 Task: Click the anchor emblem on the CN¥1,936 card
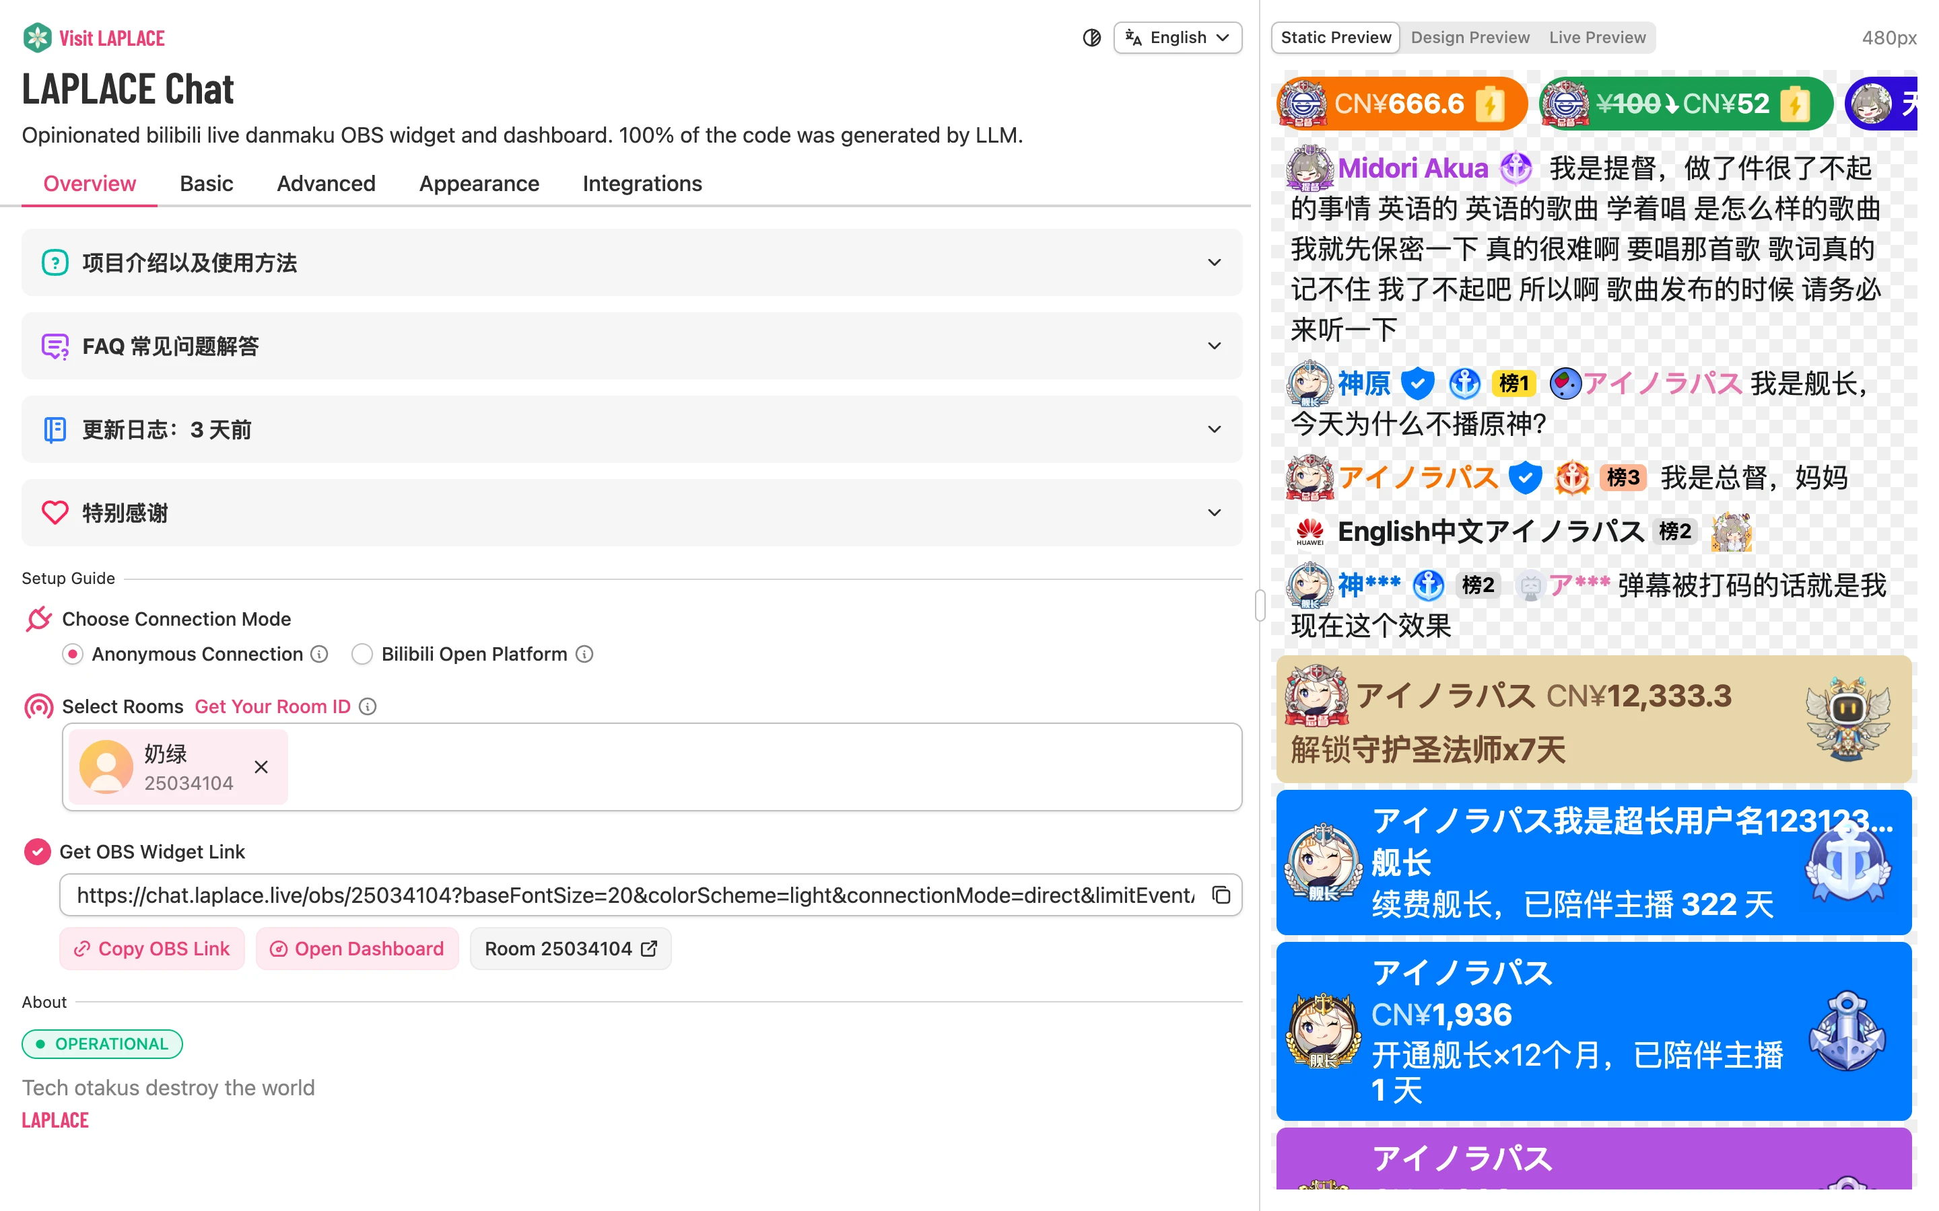click(1847, 1031)
